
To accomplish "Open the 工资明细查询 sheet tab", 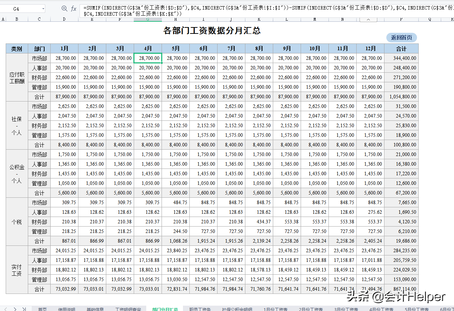I will pyautogui.click(x=128, y=309).
